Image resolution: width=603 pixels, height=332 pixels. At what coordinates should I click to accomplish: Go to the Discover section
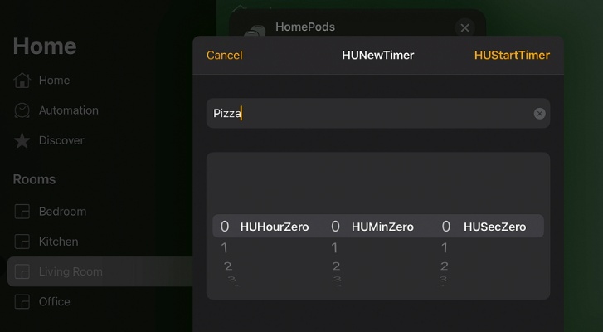coord(61,140)
